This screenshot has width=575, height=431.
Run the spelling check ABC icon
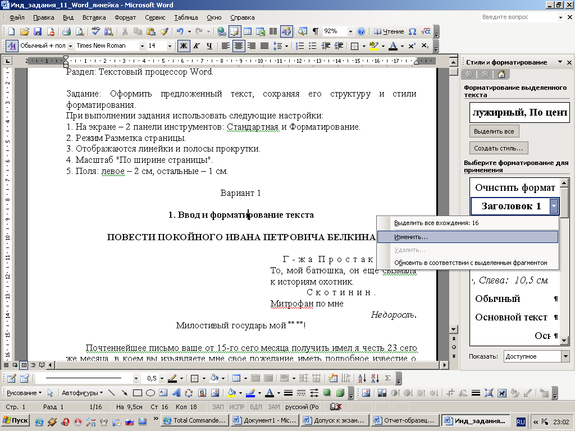[x=95, y=31]
